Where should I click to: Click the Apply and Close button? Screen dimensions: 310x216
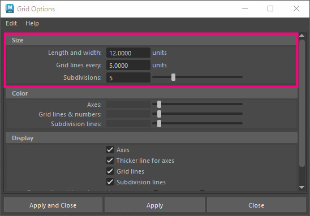pos(53,205)
